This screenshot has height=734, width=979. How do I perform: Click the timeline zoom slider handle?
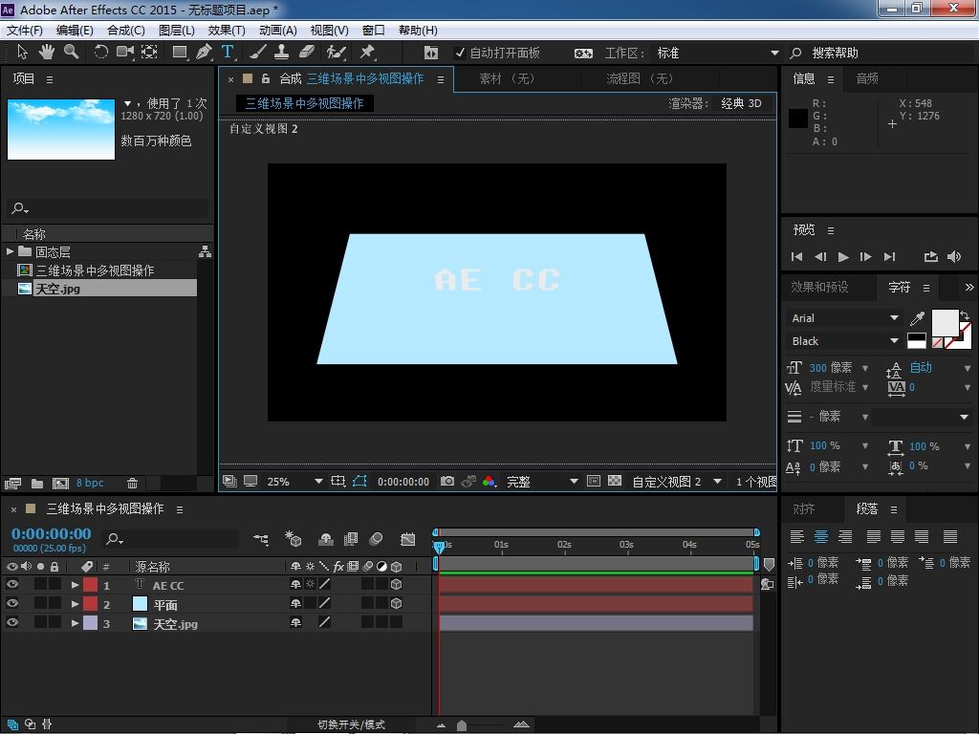click(462, 725)
